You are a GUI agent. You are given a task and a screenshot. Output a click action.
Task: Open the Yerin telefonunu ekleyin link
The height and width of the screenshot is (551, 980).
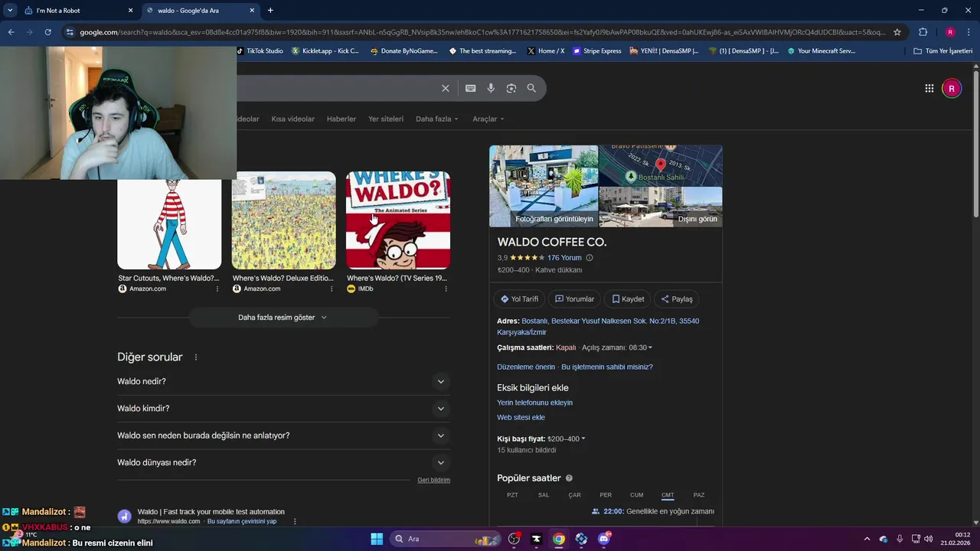tap(534, 403)
